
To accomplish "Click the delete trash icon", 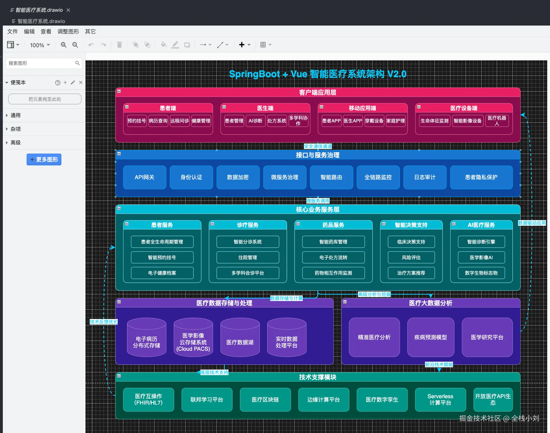I will pyautogui.click(x=119, y=45).
